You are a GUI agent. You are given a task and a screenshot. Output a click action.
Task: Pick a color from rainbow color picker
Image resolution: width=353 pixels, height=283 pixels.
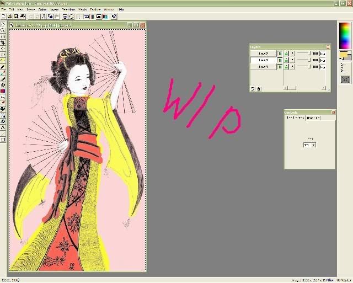click(x=345, y=35)
